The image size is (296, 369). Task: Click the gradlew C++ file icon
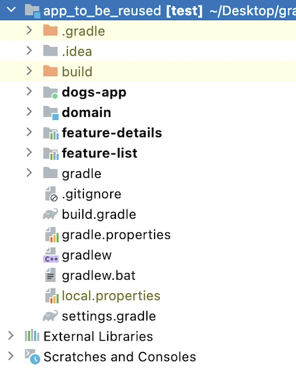(51, 255)
